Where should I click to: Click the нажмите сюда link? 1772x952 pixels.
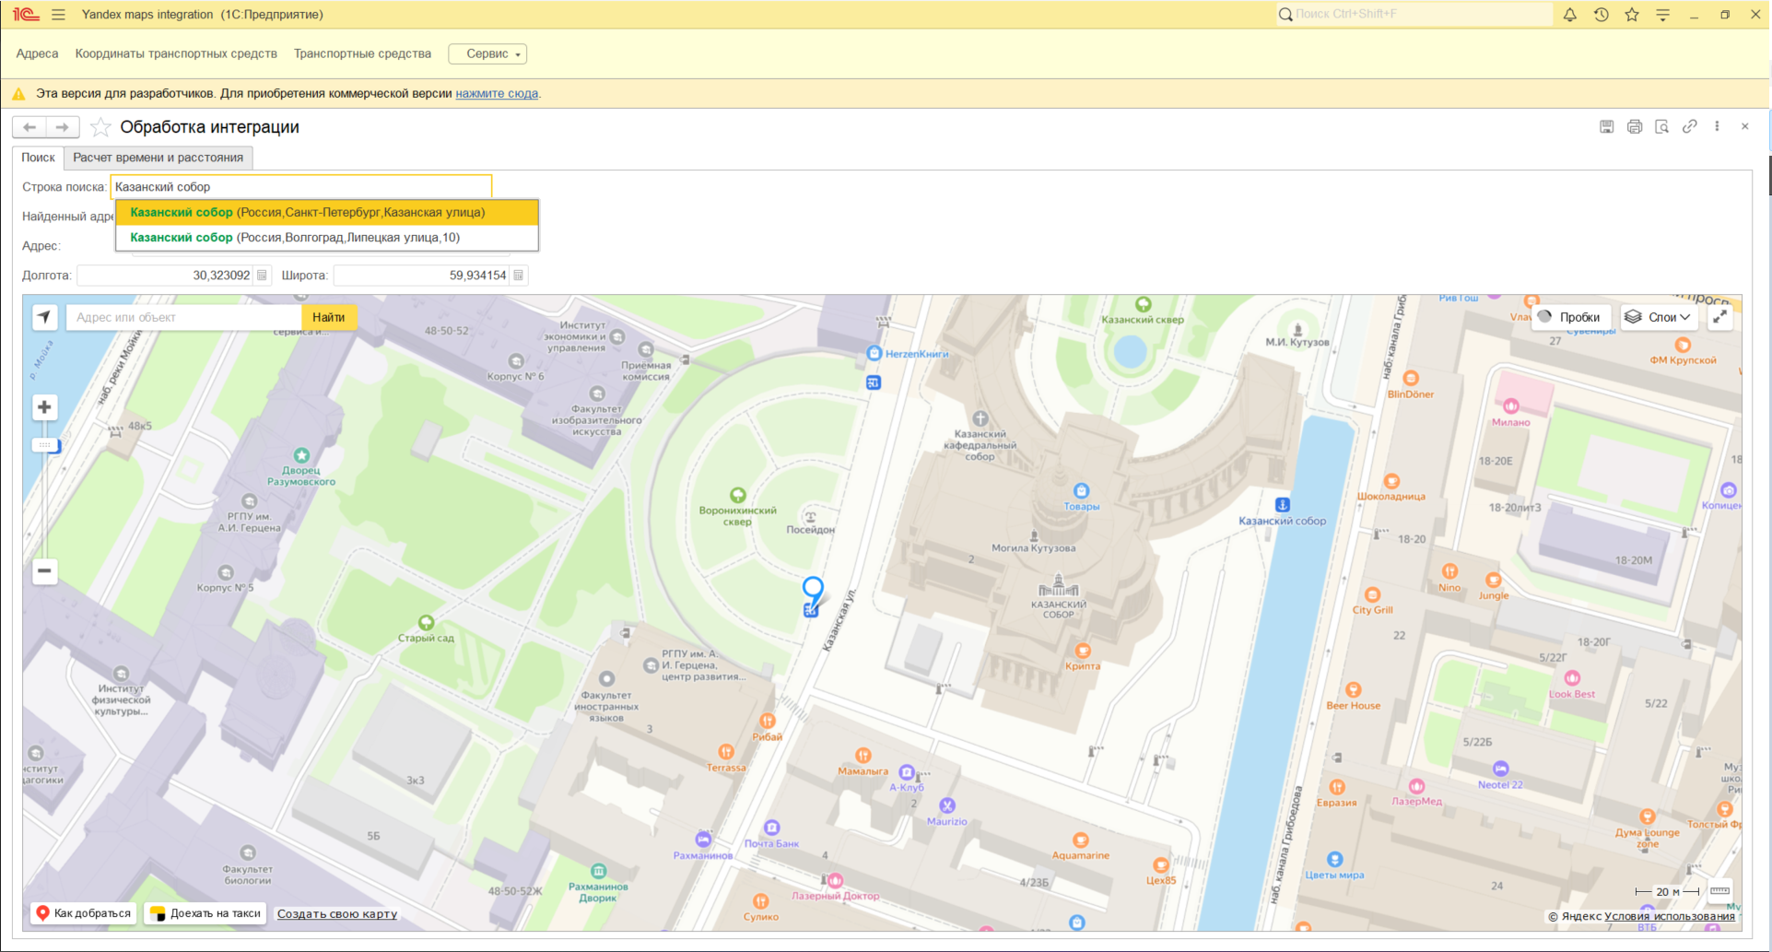(x=497, y=94)
